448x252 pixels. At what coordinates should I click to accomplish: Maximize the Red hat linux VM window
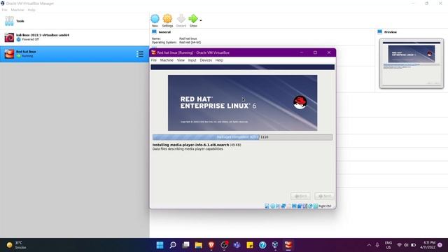coord(315,52)
